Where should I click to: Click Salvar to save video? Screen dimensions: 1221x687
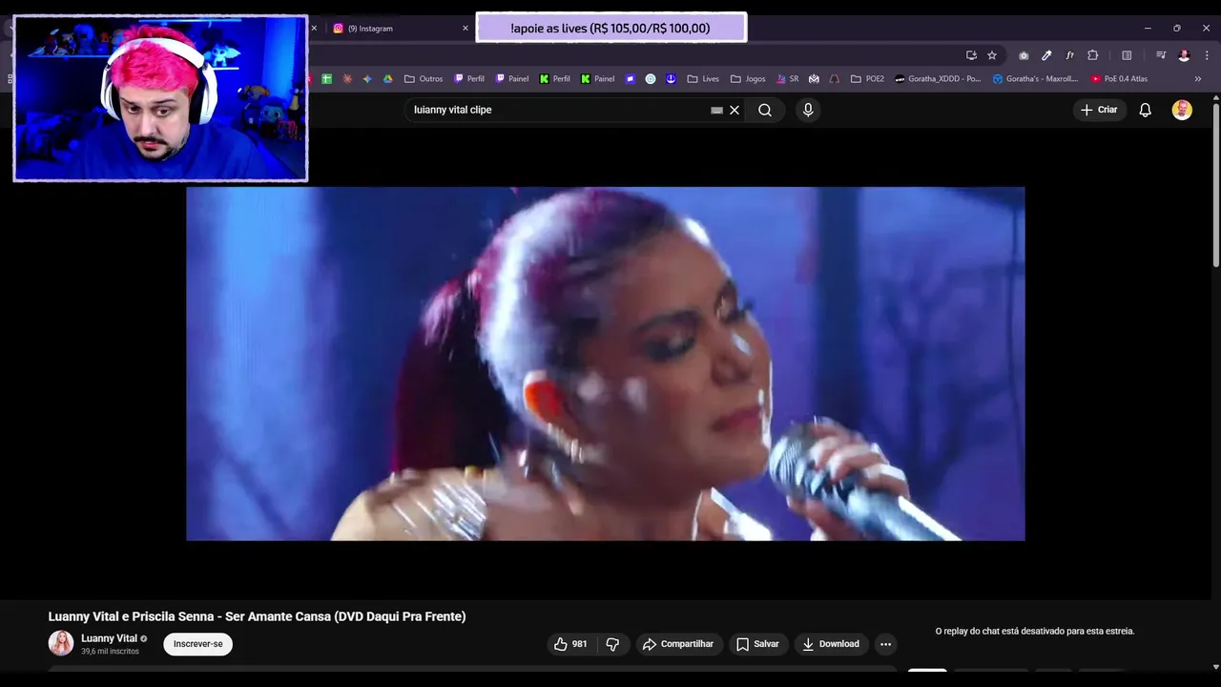click(x=757, y=644)
